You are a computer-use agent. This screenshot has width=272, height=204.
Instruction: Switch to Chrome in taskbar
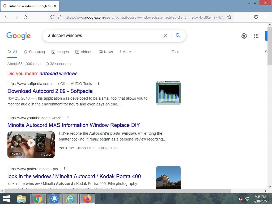click(x=38, y=199)
